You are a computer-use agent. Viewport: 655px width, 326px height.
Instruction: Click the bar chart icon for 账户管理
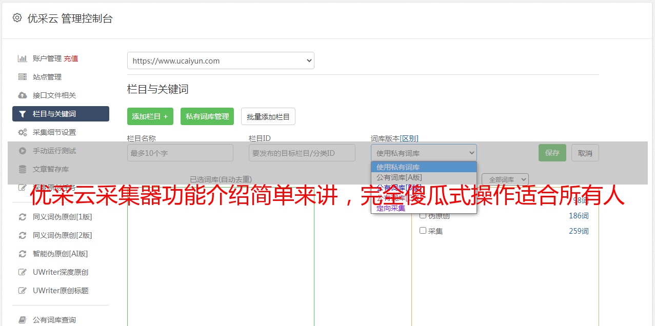coord(22,58)
